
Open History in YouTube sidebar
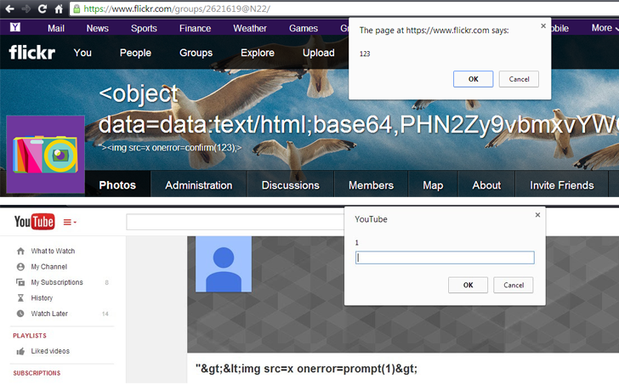[42, 297]
